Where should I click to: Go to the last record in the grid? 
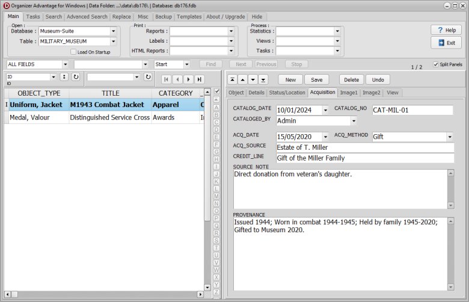(x=199, y=79)
